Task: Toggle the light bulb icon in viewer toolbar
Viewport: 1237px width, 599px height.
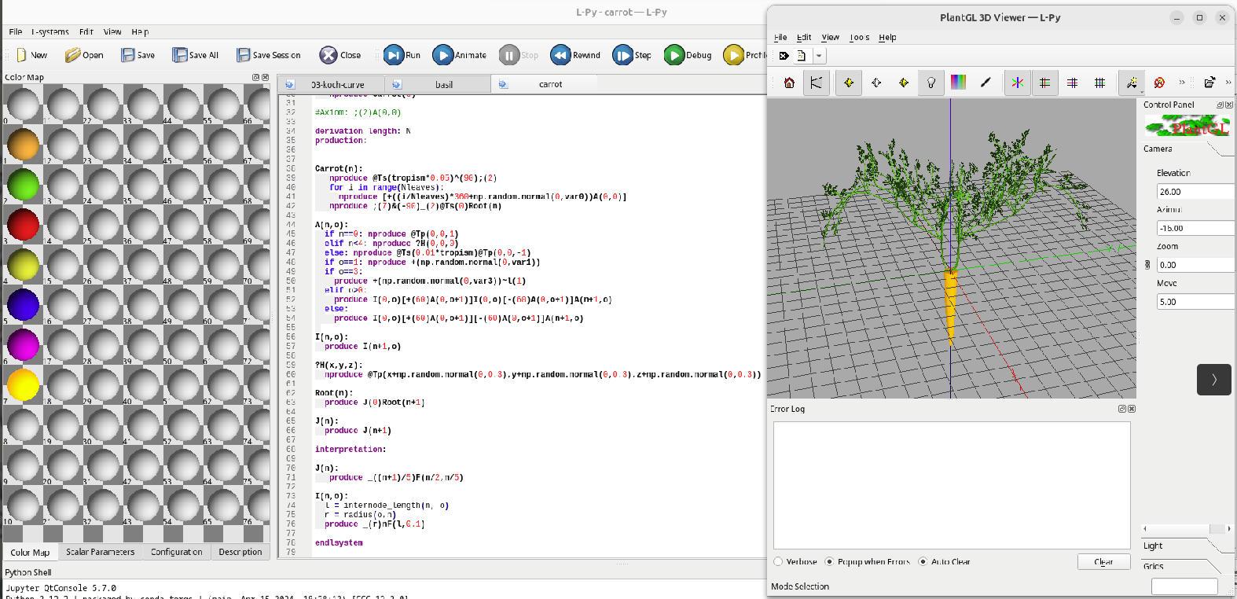Action: click(x=931, y=83)
